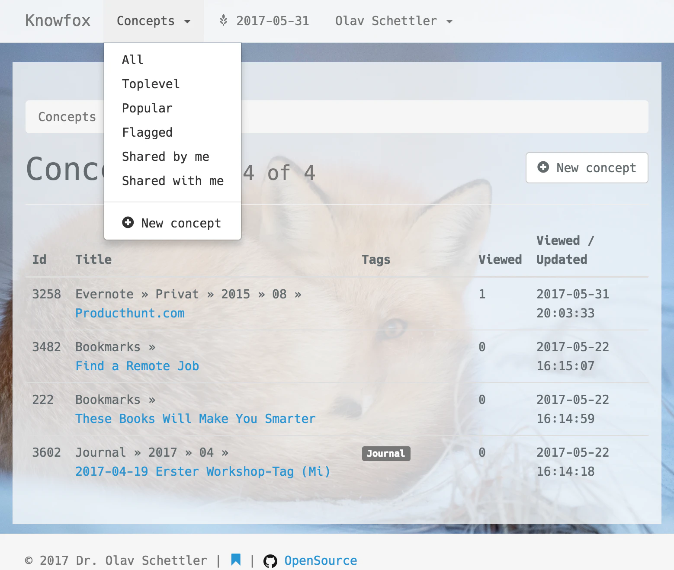Click the plus icon on the New concept button
Image resolution: width=674 pixels, height=570 pixels.
(543, 167)
